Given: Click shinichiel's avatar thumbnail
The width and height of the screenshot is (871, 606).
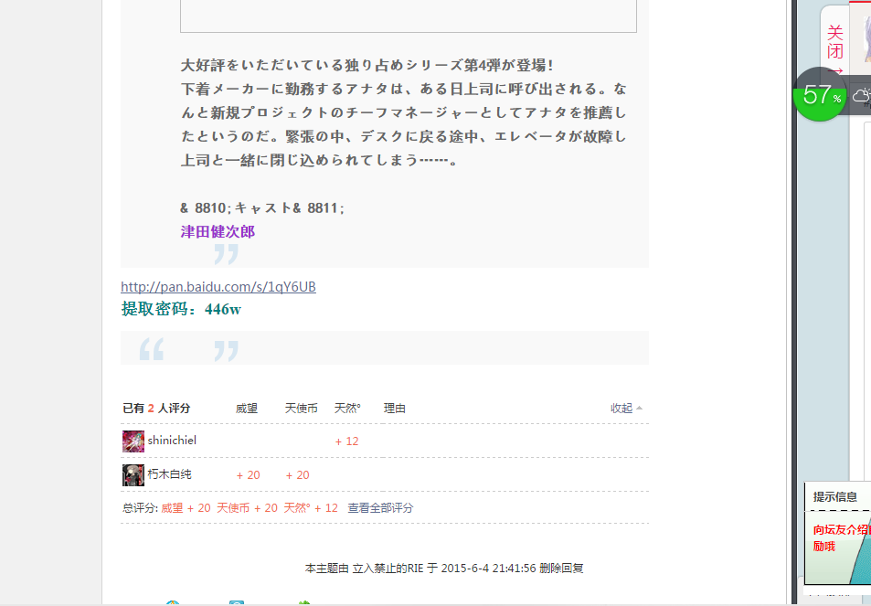Looking at the screenshot, I should (x=133, y=441).
